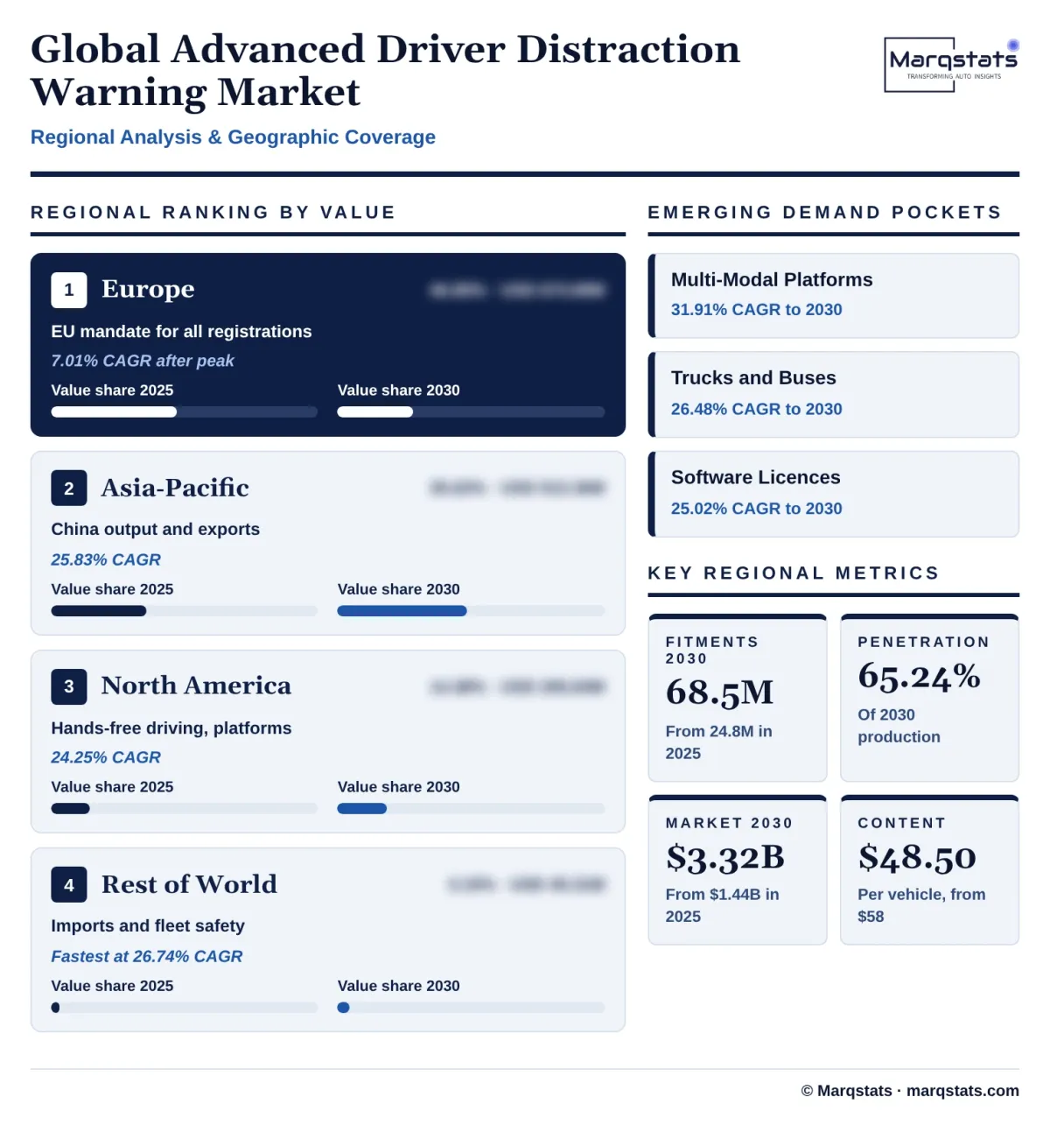Click the 26.48% CAGR to 2030 text
1050x1125 pixels.
point(757,410)
